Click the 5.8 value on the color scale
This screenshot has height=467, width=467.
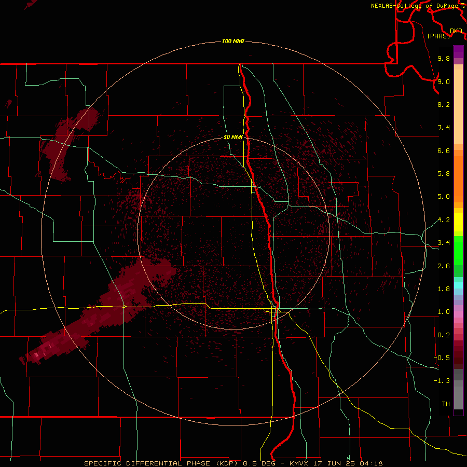pos(444,174)
